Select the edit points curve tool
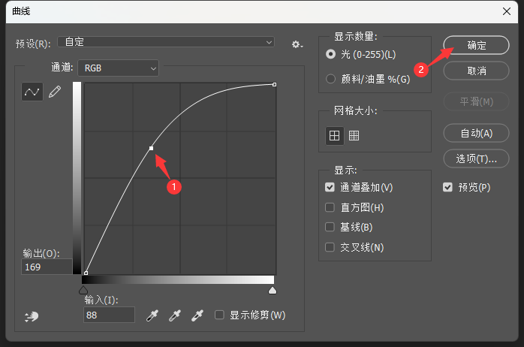 tap(32, 92)
